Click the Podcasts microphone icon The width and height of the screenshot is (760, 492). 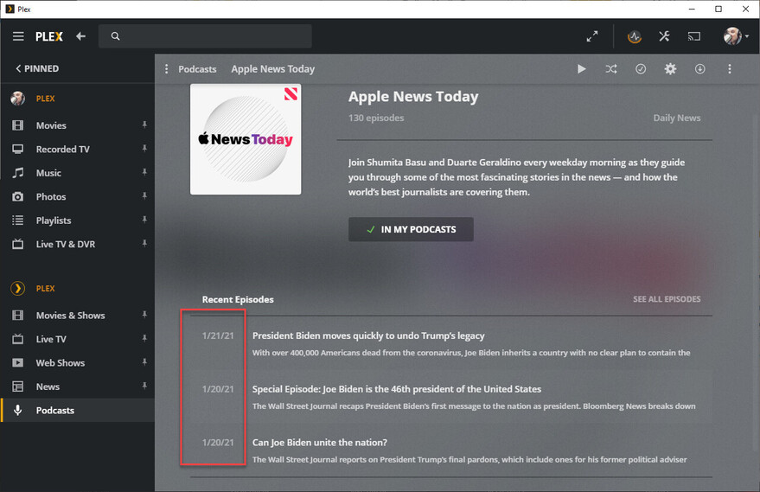[x=18, y=410]
